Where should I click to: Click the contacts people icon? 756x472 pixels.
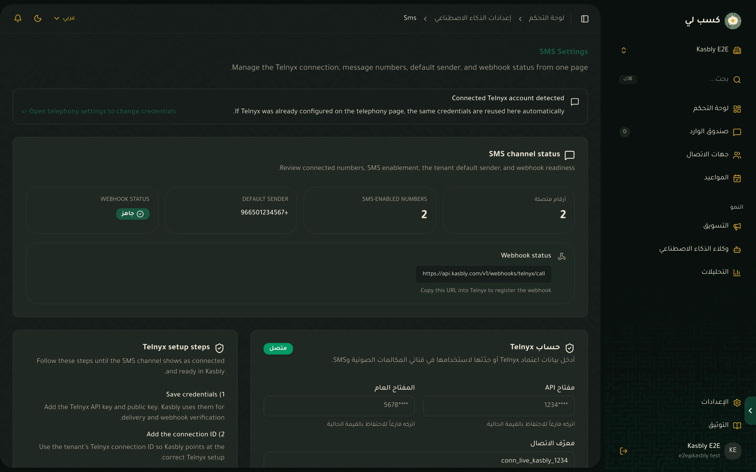pos(737,155)
